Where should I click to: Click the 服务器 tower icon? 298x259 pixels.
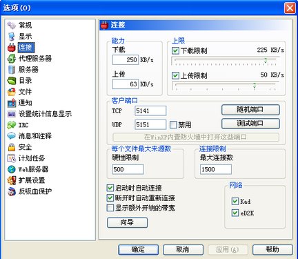coord(12,70)
